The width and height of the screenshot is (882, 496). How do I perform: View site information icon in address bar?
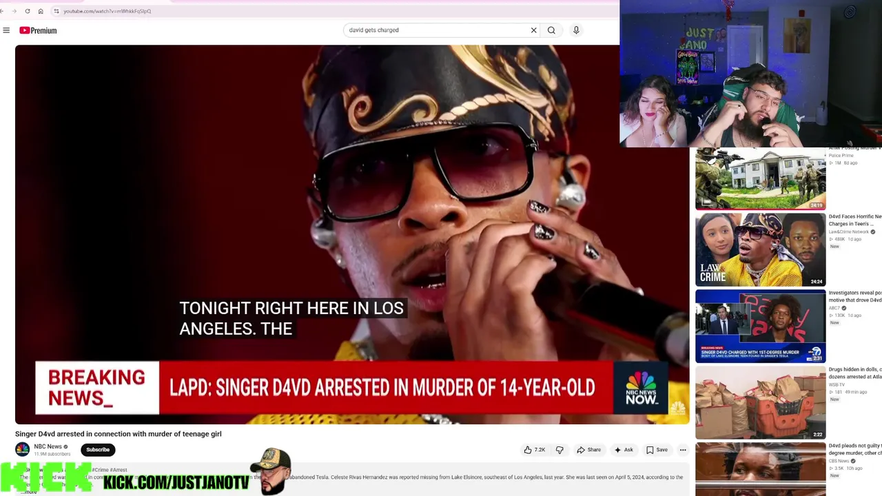57,11
